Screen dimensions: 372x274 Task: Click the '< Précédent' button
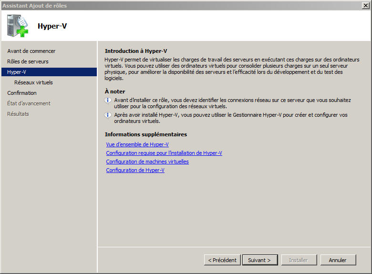coord(222,260)
